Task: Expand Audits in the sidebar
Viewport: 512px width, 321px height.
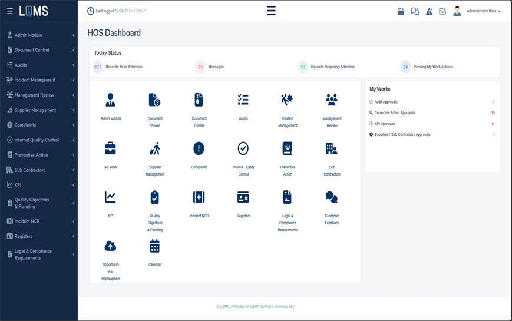Action: pos(39,65)
